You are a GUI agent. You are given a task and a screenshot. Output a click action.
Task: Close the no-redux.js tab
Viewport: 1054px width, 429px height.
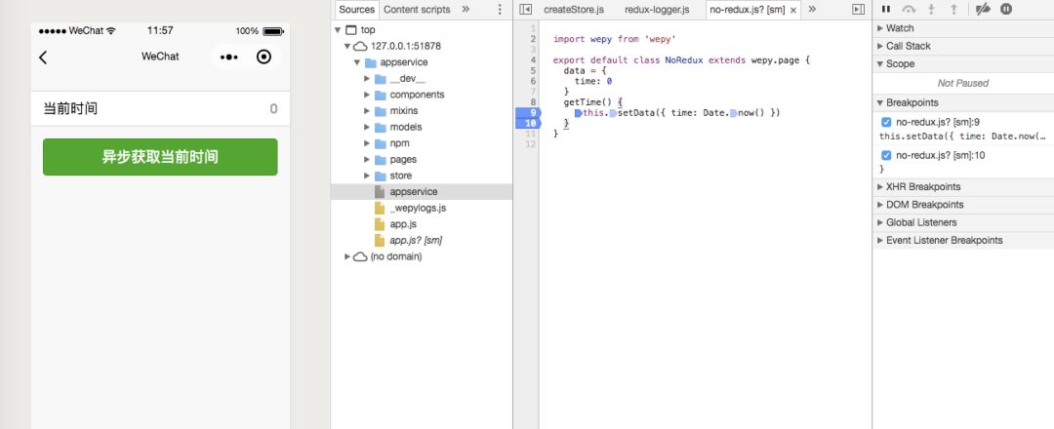tap(793, 10)
